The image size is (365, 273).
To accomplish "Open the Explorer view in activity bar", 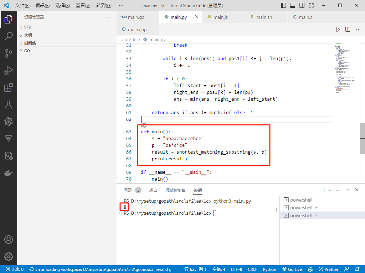I will point(9,19).
